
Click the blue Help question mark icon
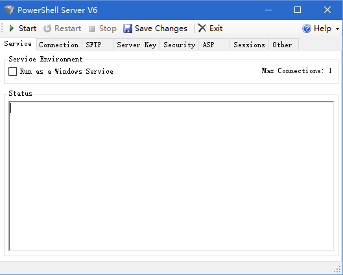307,28
